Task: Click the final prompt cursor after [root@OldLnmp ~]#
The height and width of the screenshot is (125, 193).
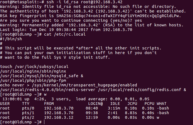Action: [x=45, y=122]
